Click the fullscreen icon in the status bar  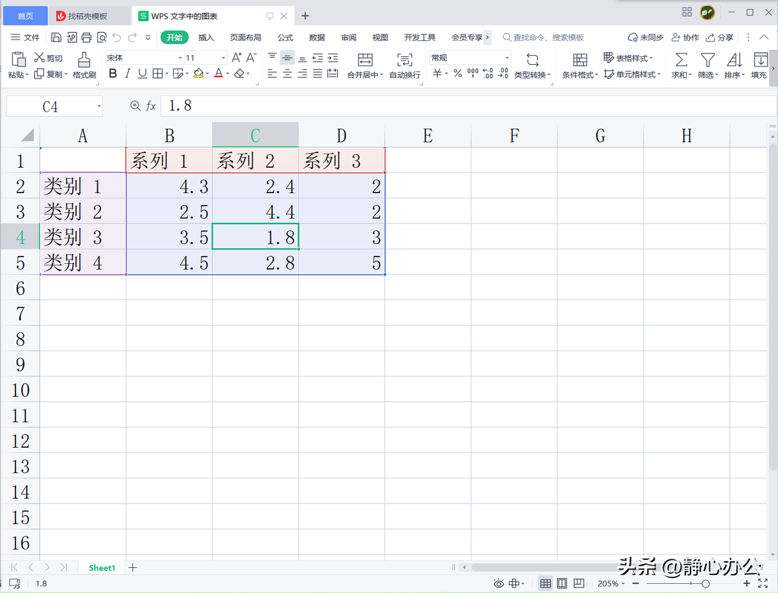pos(762,583)
